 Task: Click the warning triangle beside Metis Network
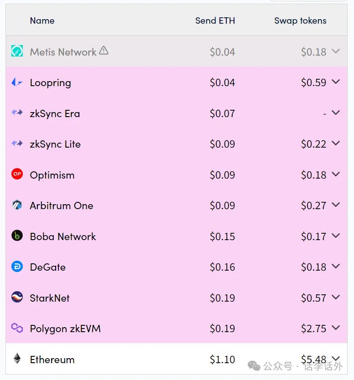click(104, 51)
